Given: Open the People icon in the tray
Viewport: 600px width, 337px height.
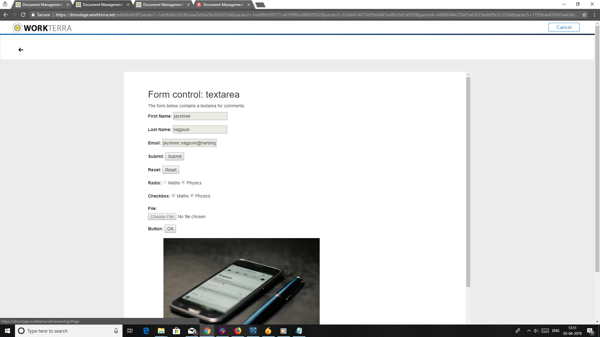Looking at the screenshot, I should [518, 331].
